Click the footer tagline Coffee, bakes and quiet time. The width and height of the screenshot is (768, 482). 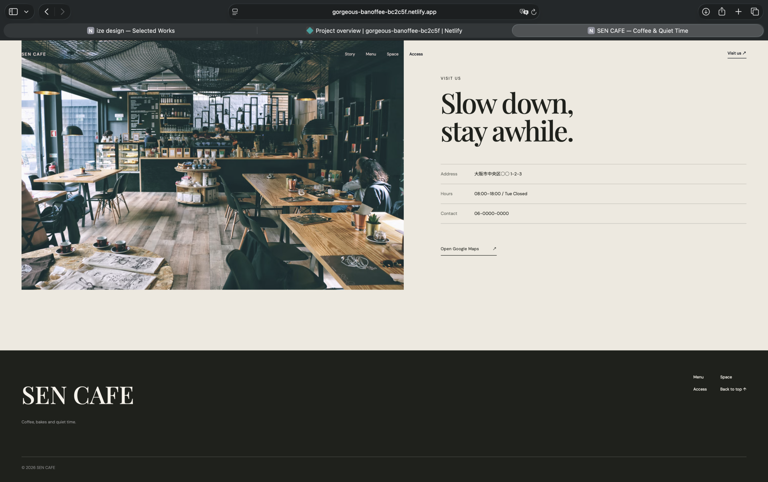pos(49,422)
